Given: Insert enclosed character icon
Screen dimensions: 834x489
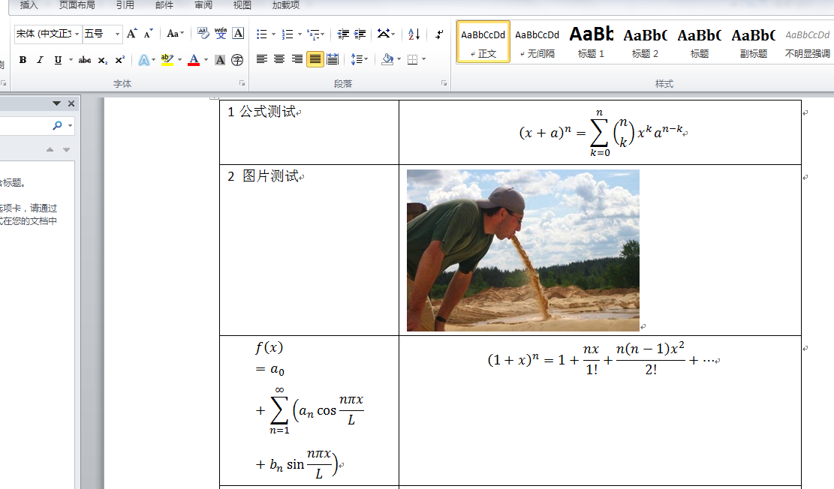Looking at the screenshot, I should 237,60.
